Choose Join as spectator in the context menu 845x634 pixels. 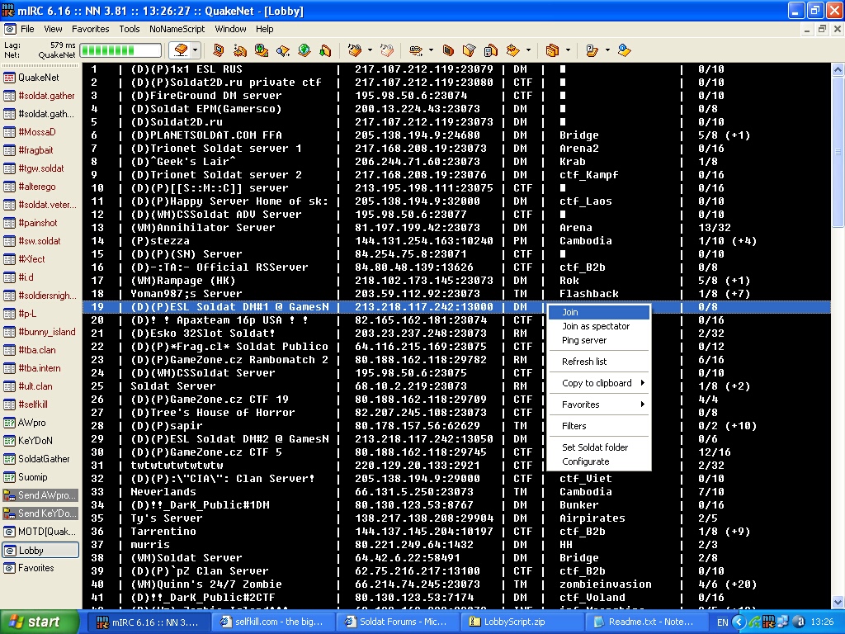click(x=599, y=326)
